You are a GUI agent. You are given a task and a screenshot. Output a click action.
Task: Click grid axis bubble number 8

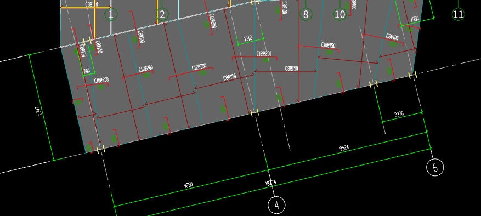[306, 14]
